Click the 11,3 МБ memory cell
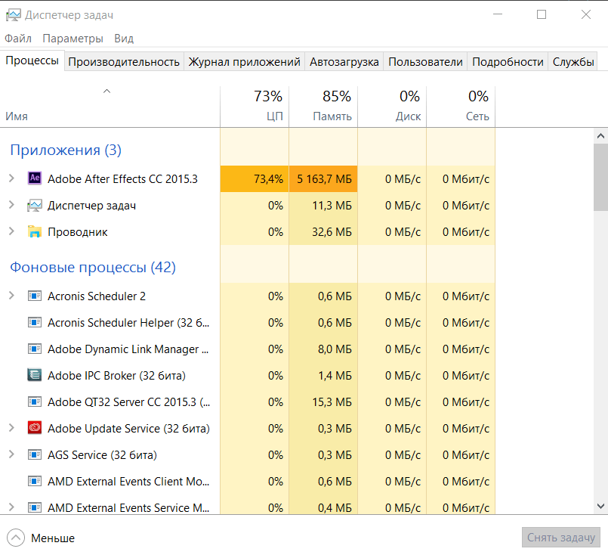Screen dimensions: 608x555 [x=323, y=206]
